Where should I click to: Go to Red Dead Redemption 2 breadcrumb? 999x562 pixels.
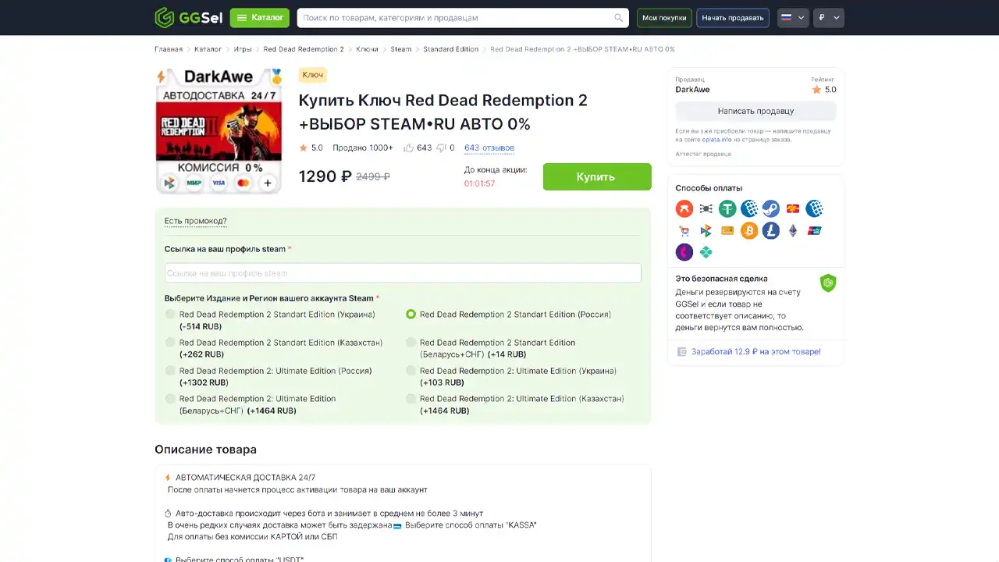[x=304, y=49]
